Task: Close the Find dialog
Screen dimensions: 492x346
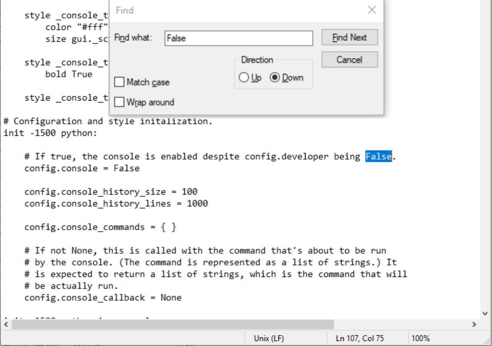Action: pos(371,10)
